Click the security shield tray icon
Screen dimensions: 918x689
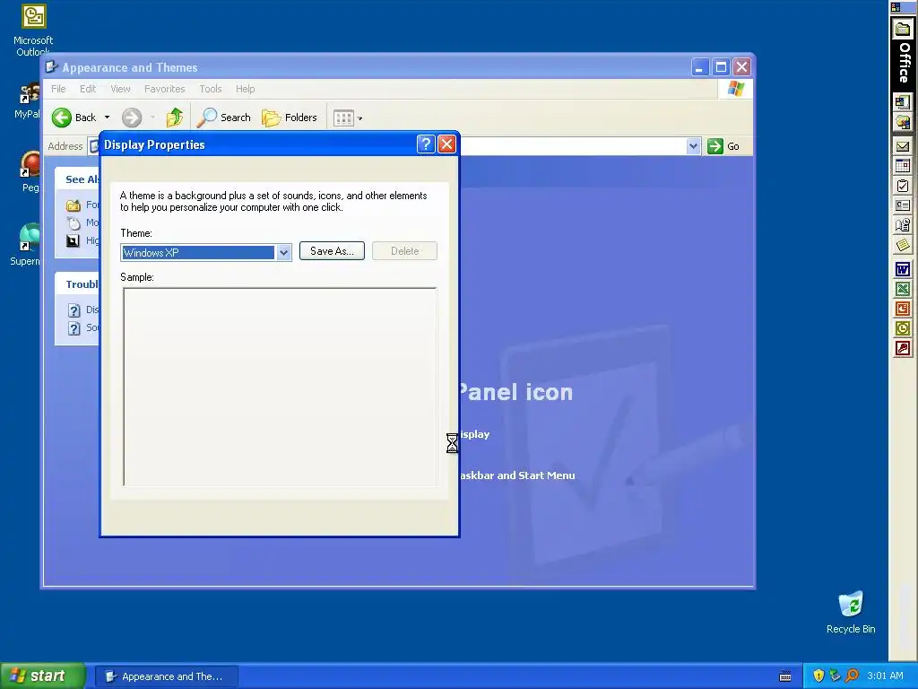818,676
